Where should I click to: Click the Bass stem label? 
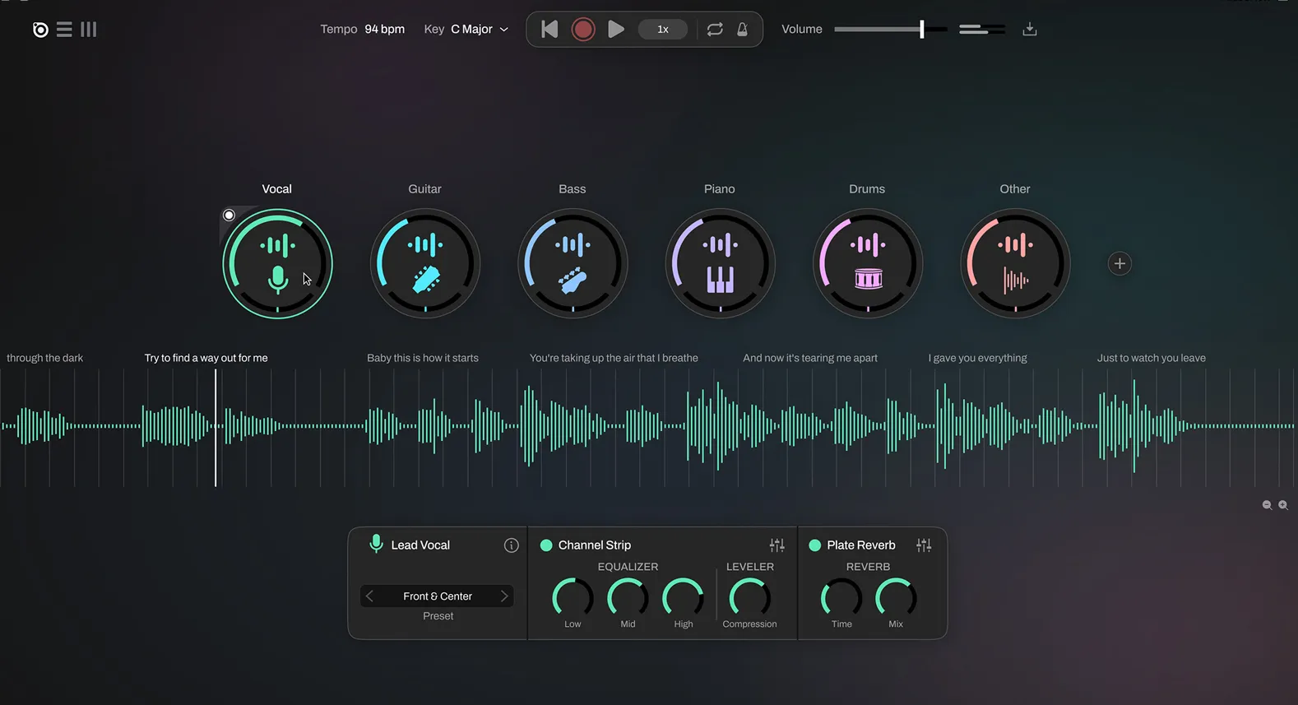tap(573, 189)
